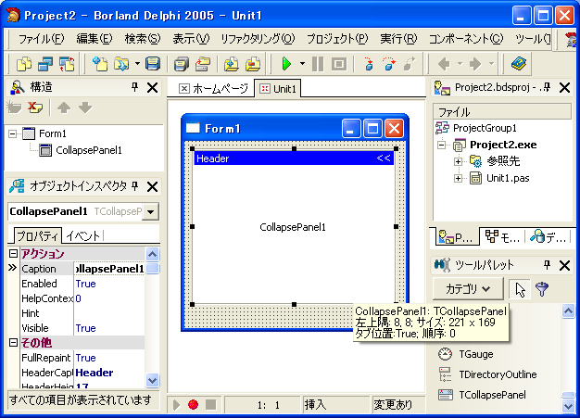This screenshot has width=580, height=418.
Task: Switch to the イベント tab
Action: [83, 236]
